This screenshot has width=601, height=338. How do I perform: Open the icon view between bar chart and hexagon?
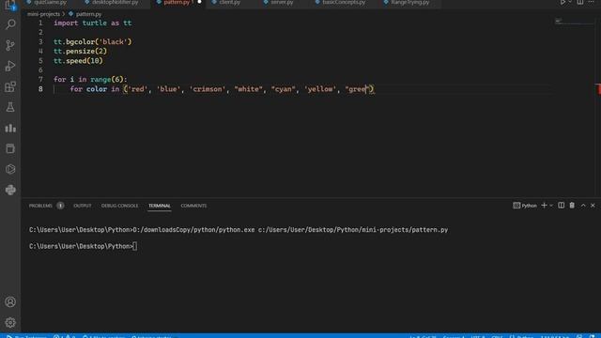10,148
